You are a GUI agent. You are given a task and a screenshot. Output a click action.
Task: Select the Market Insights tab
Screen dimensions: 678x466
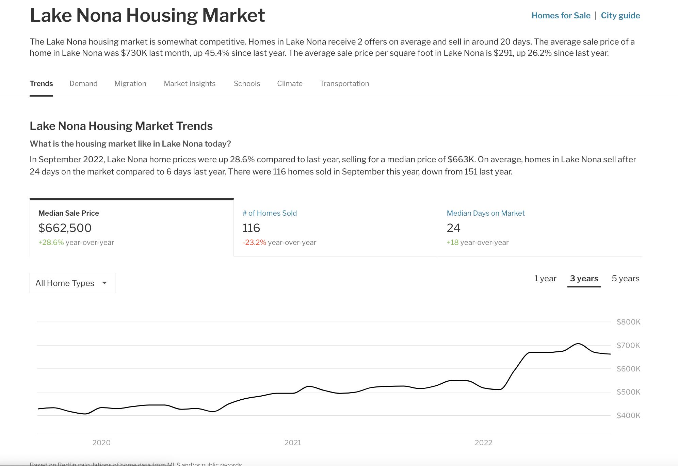pyautogui.click(x=190, y=84)
